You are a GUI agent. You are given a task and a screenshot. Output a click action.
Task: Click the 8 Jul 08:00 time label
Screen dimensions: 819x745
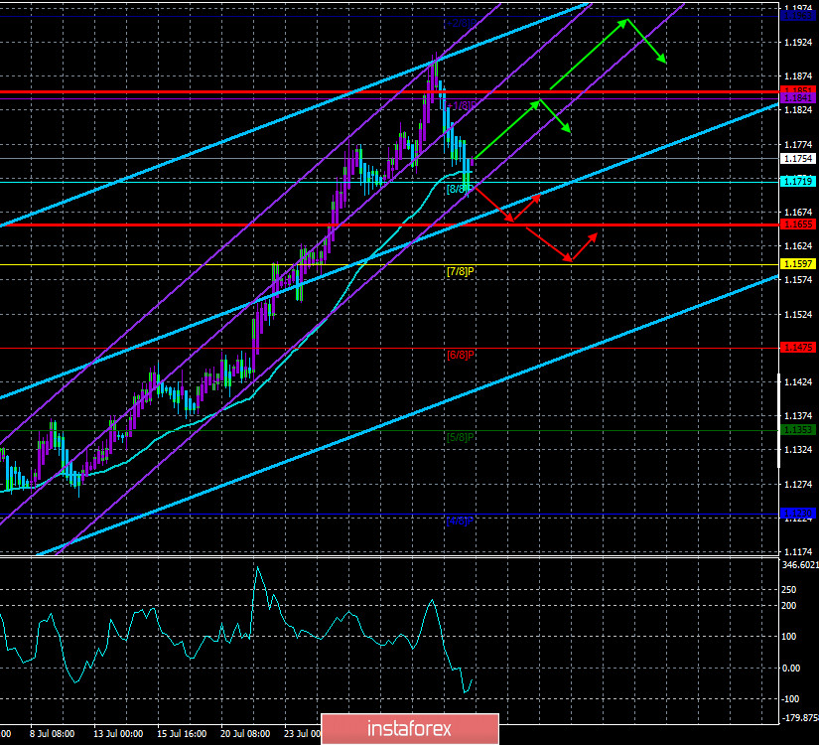[x=54, y=734]
